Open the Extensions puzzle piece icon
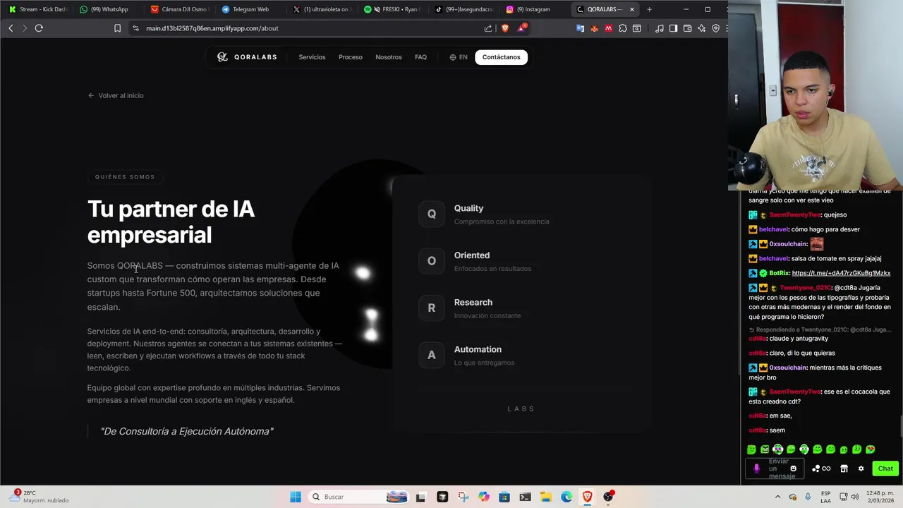This screenshot has height=508, width=903. point(622,28)
